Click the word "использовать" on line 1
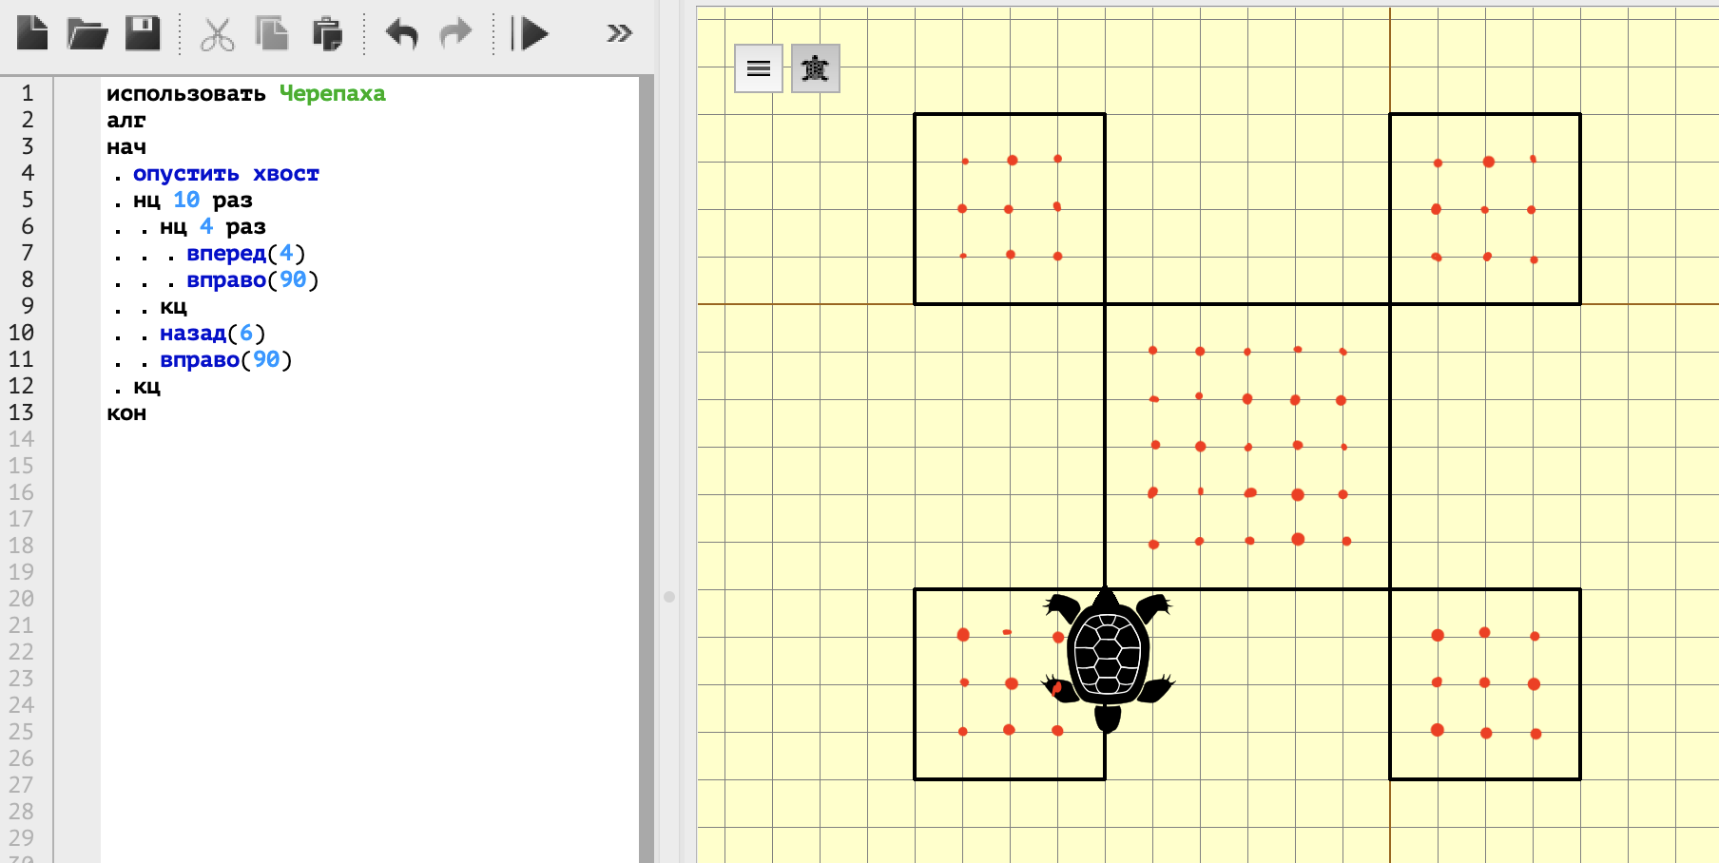1719x863 pixels. (x=186, y=94)
